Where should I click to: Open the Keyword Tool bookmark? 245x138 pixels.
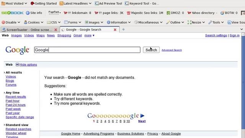[x=142, y=3]
